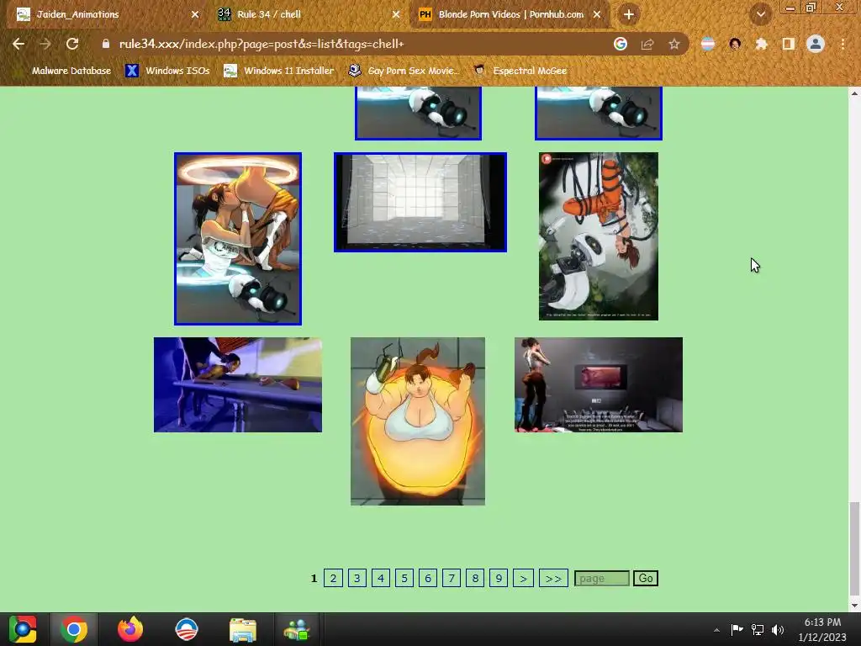
Task: Close the Jaiden_Animations tab
Action: (195, 14)
